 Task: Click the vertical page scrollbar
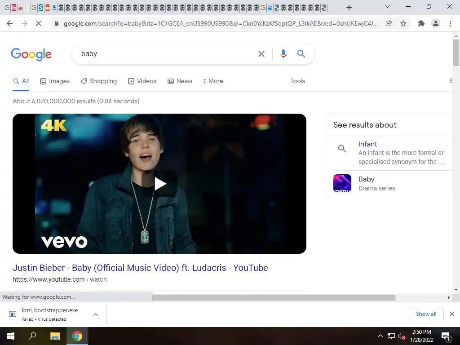456,53
